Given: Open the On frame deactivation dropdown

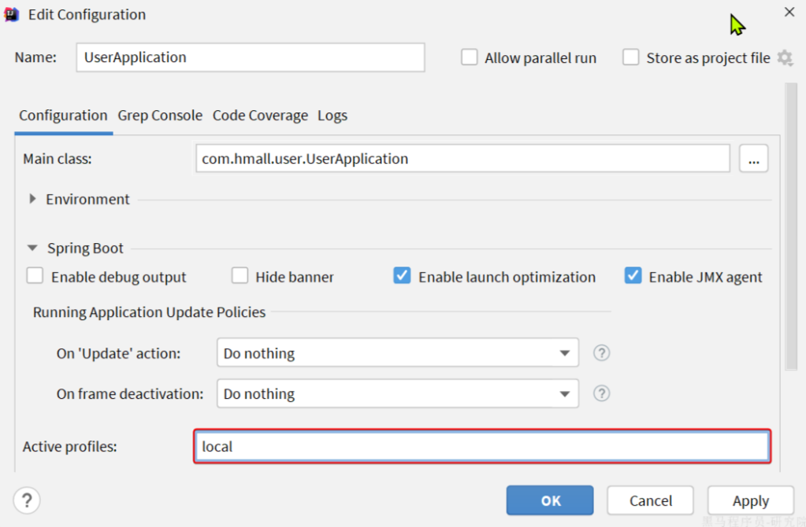Looking at the screenshot, I should click(397, 393).
